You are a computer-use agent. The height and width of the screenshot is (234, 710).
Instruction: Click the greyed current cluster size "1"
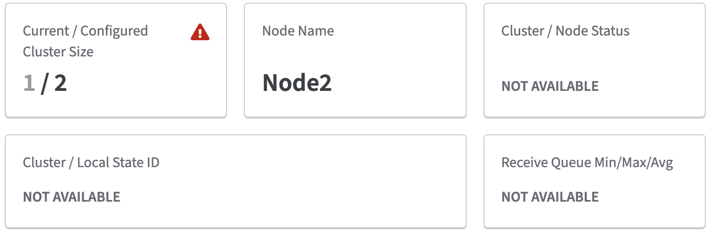(29, 84)
